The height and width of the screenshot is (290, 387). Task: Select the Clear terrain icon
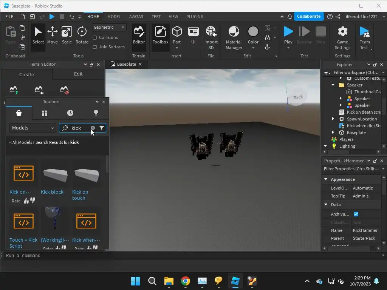(64, 90)
